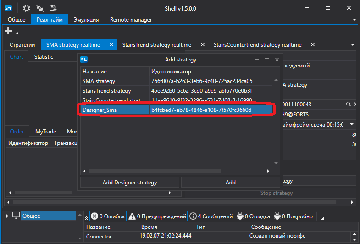Select the StairsCountertrend strategy row

click(176, 100)
